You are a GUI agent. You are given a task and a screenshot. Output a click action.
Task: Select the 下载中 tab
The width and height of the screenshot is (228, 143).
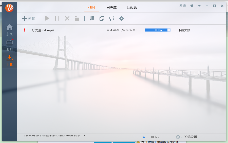pos(91,8)
